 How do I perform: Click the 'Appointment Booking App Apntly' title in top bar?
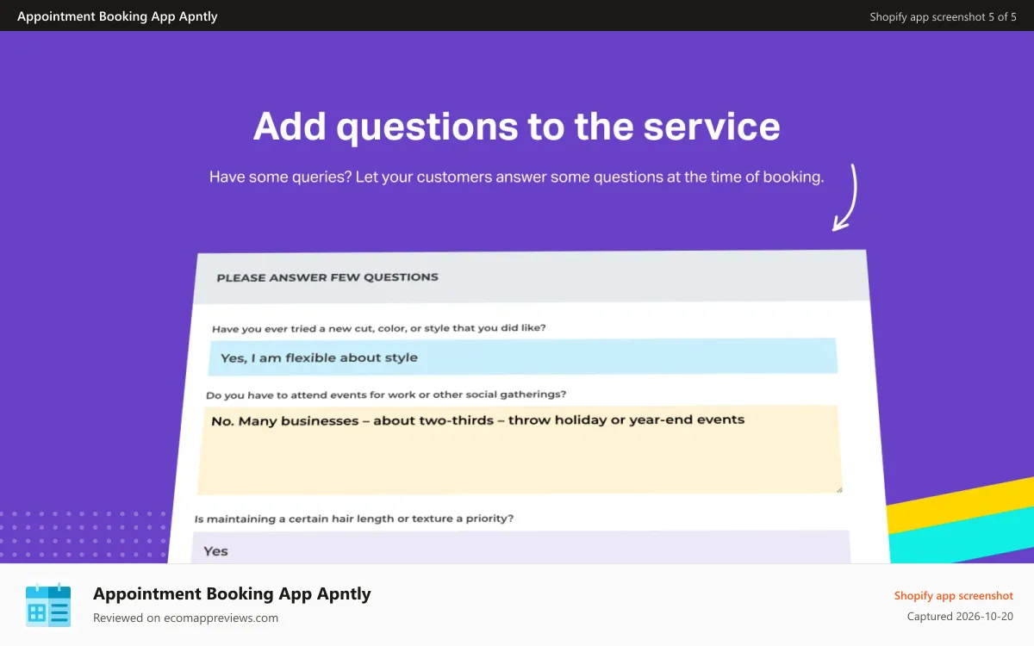[x=117, y=16]
